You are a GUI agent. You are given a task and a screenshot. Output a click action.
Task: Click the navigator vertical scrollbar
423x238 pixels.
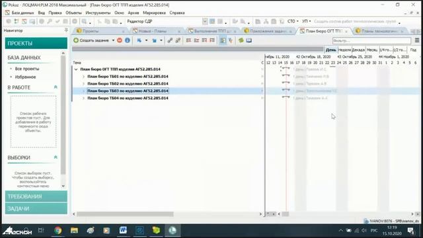click(63, 114)
